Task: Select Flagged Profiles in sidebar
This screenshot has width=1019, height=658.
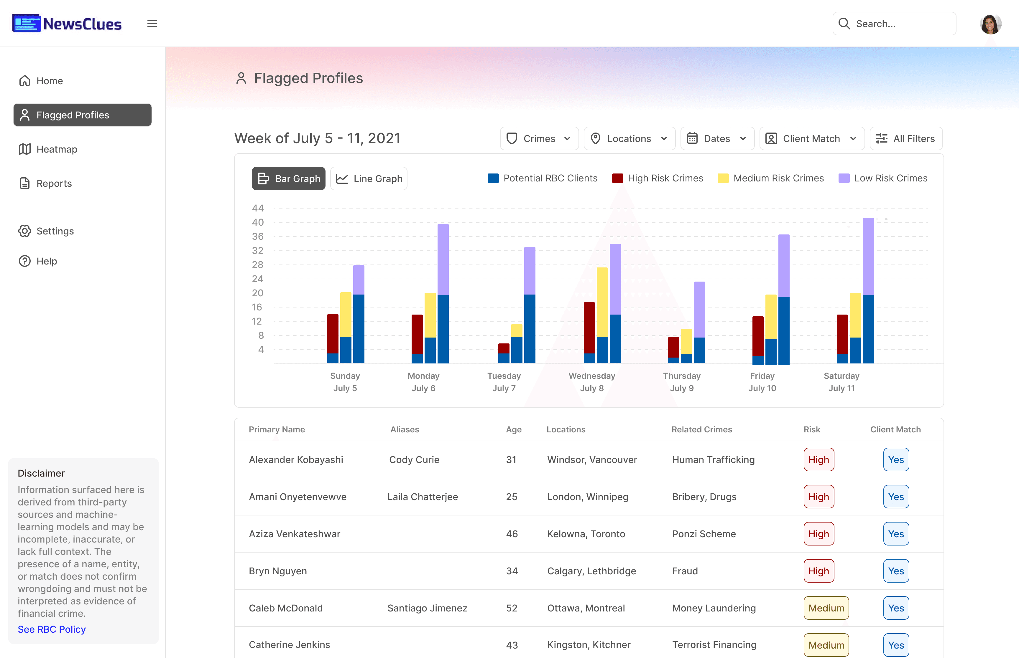Action: pos(83,115)
